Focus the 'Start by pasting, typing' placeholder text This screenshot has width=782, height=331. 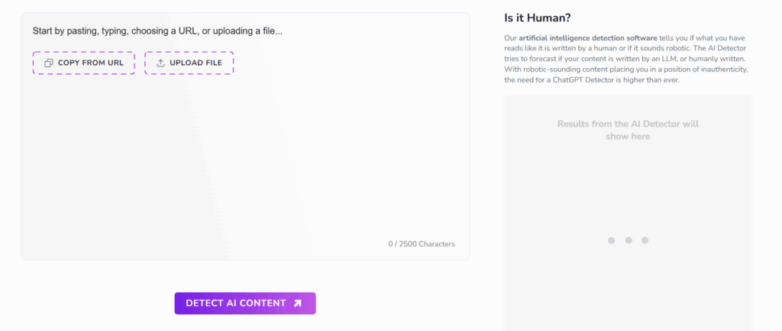coord(157,31)
